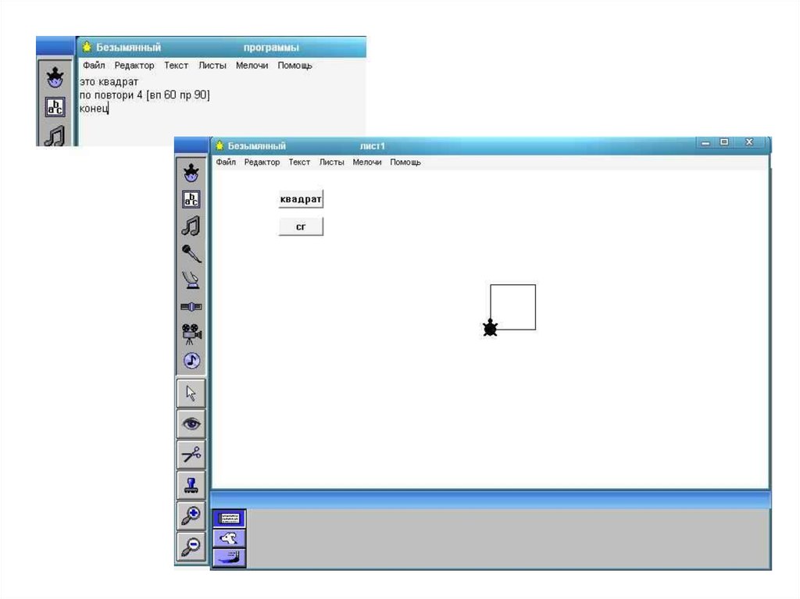Open the command center tab icon at the bottom
This screenshot has height=599, width=800.
[x=229, y=519]
